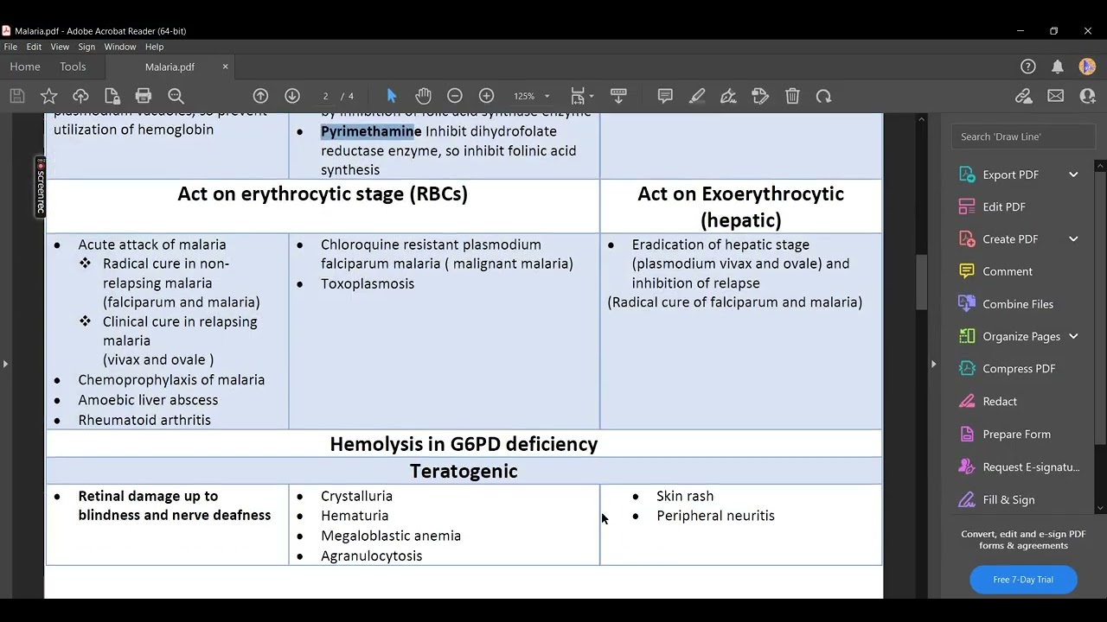Open the Help question mark icon
This screenshot has width=1107, height=622.
[x=1028, y=67]
